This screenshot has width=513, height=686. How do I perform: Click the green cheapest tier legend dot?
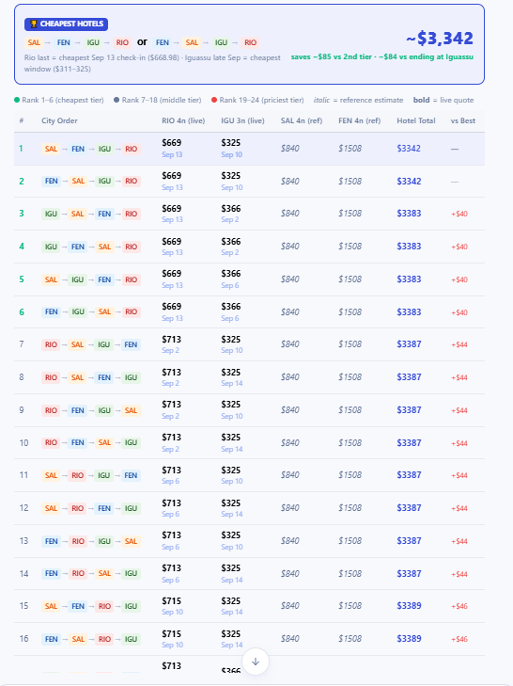(x=17, y=100)
